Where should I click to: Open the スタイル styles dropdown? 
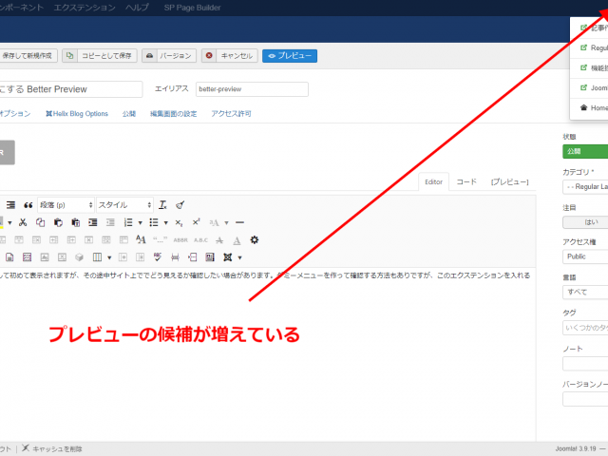124,205
